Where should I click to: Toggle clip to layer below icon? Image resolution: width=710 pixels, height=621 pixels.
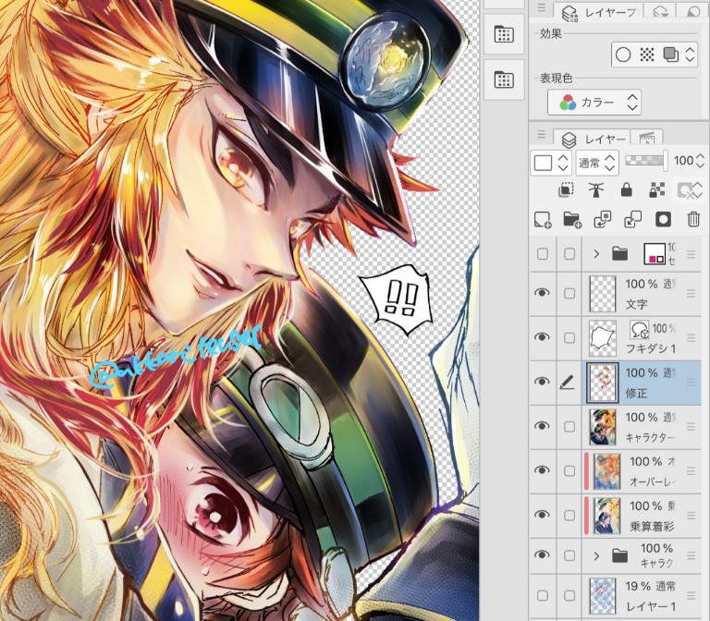pyautogui.click(x=566, y=190)
